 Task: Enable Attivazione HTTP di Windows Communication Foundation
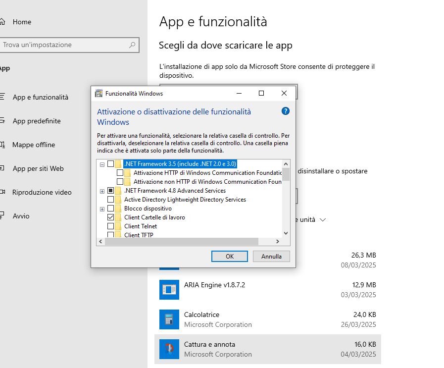[x=120, y=172]
